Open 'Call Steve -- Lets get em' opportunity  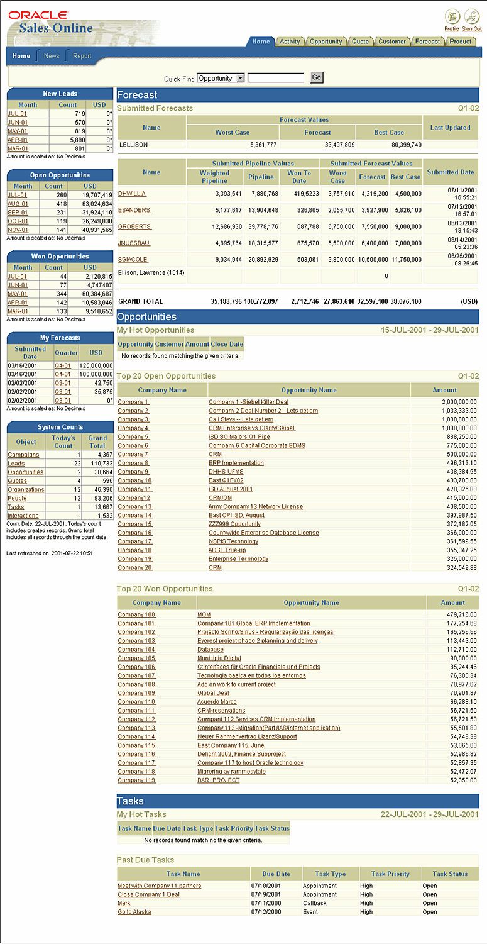click(241, 419)
